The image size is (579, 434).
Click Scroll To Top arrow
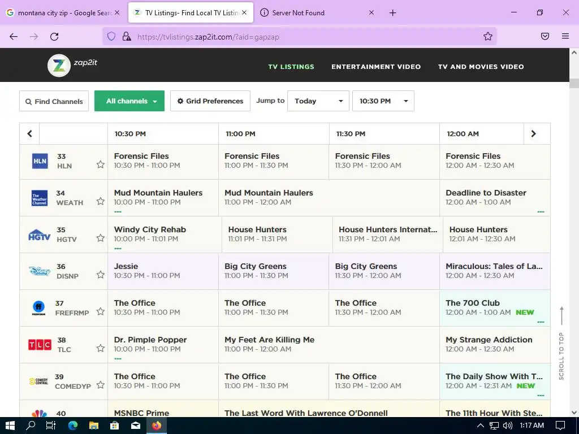coord(561,315)
